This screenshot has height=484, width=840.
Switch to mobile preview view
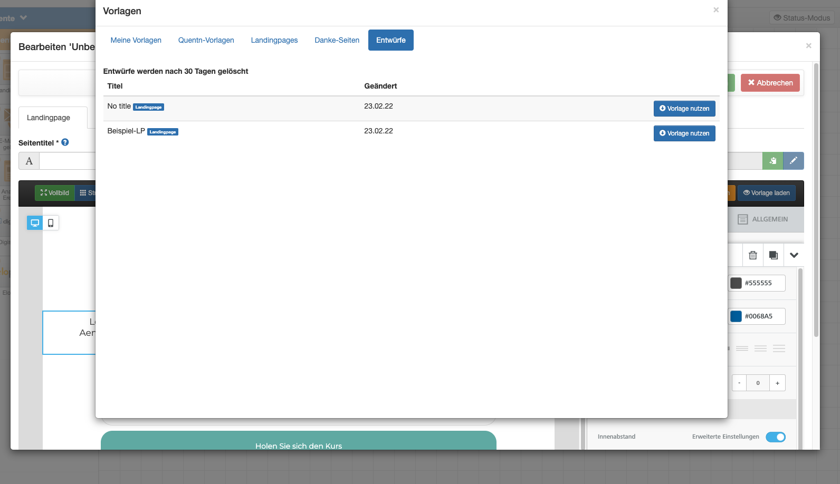51,223
